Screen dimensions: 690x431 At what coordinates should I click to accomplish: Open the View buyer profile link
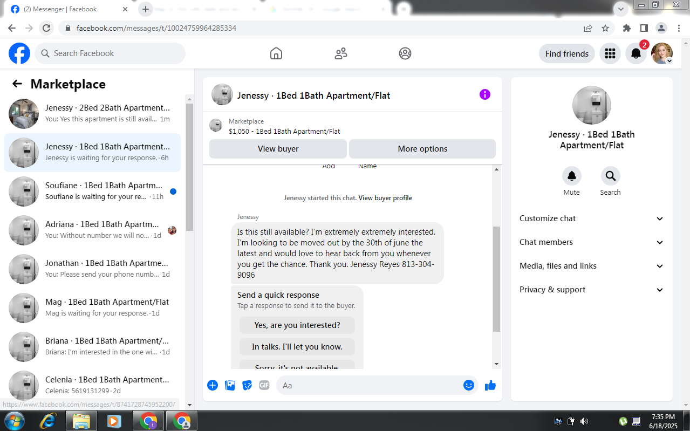[x=385, y=198]
